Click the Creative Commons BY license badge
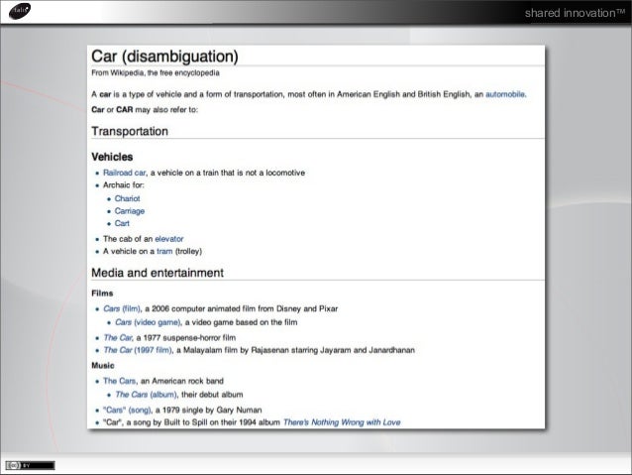Image resolution: width=632 pixels, height=475 pixels. 30,465
